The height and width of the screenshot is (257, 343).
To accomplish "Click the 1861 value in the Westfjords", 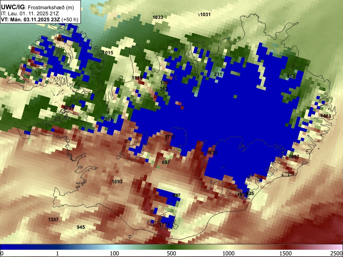I will [62, 39].
